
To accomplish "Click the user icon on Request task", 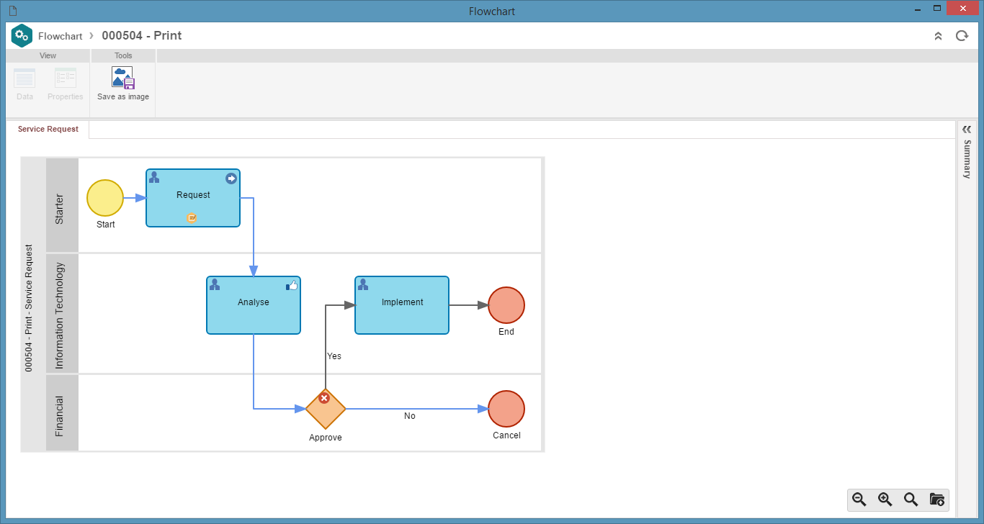I will pos(154,177).
